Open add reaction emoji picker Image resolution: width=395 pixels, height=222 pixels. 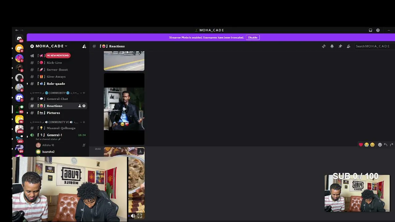[380, 145]
